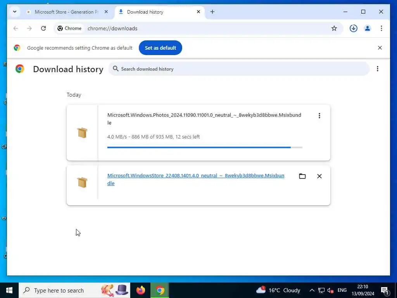Image resolution: width=397 pixels, height=298 pixels.
Task: Open the tab search dropdown arrow
Action: point(15,12)
